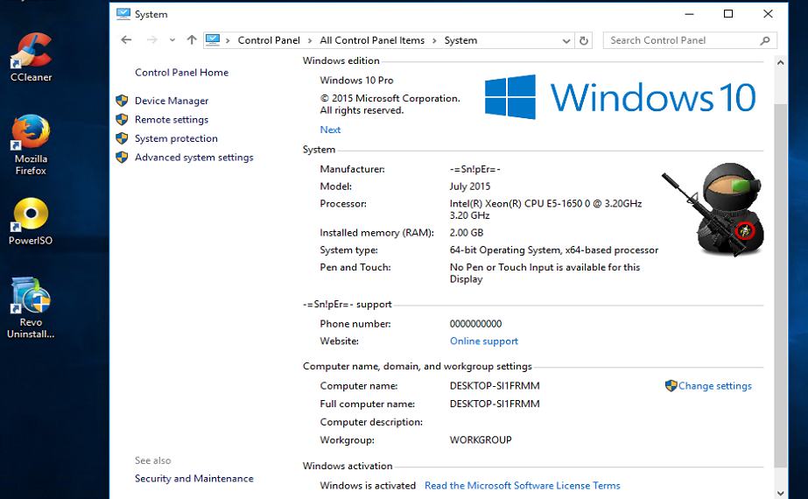Image resolution: width=808 pixels, height=499 pixels.
Task: Click the Windows 10 logo
Action: tap(620, 97)
